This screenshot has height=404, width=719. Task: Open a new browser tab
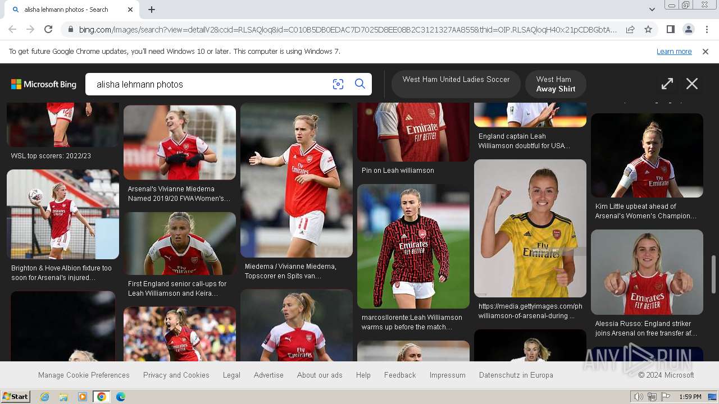click(152, 10)
